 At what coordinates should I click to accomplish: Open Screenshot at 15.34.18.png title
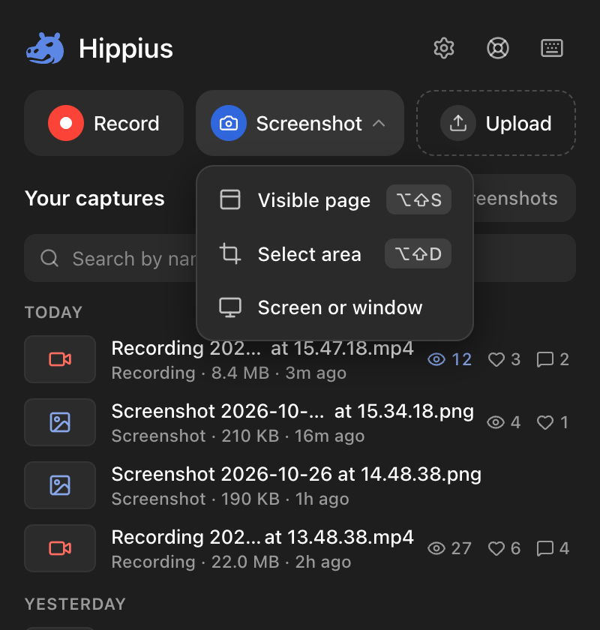click(x=292, y=411)
